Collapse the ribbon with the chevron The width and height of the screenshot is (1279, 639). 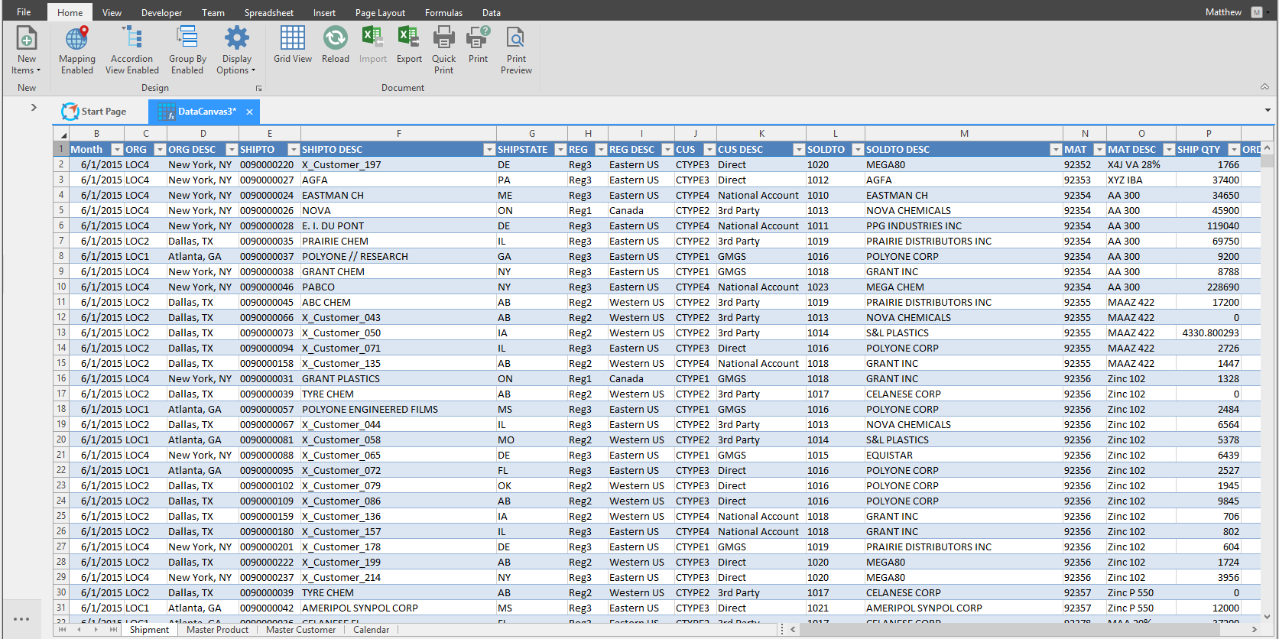[1264, 87]
